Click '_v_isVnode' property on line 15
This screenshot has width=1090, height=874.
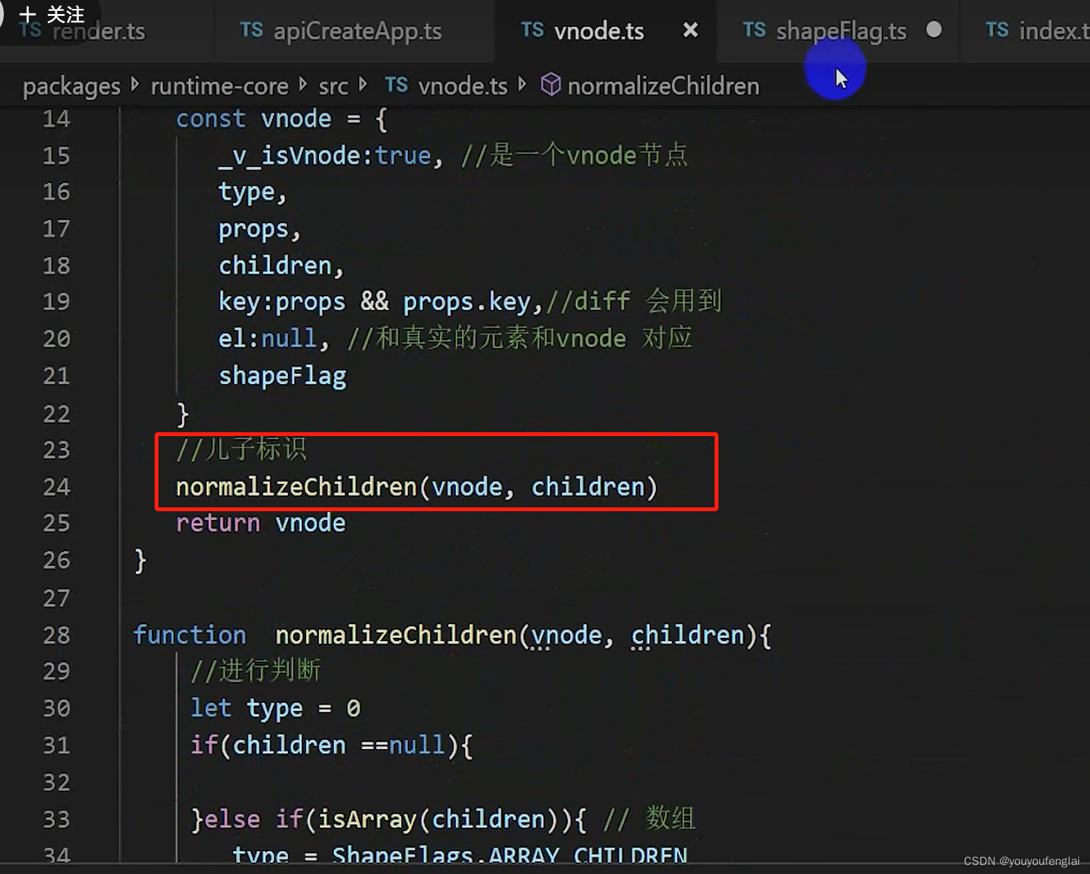click(290, 156)
